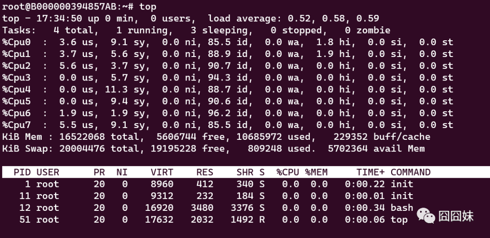
Task: Click the %Cpu4 row label
Action: point(16,90)
